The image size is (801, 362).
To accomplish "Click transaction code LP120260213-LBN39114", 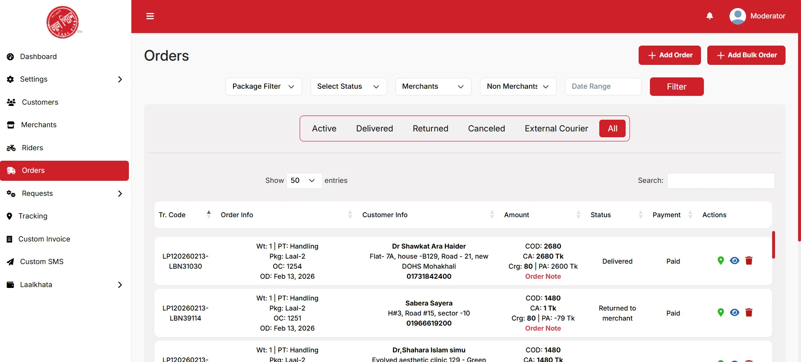I will coord(185,313).
